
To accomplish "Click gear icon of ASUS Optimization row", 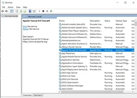I will 60,82.
